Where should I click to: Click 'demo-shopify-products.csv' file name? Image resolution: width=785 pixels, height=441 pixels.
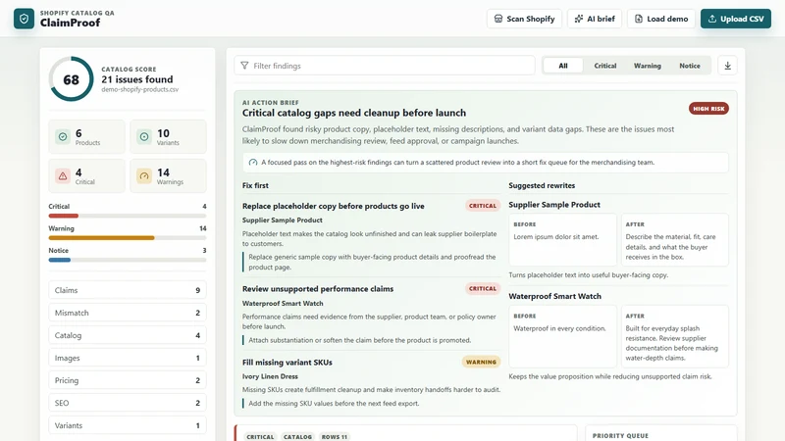pyautogui.click(x=139, y=89)
